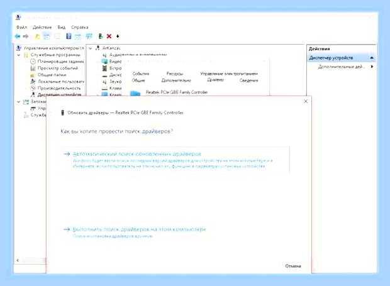Click the black down-arrow disable device icon

118,36
